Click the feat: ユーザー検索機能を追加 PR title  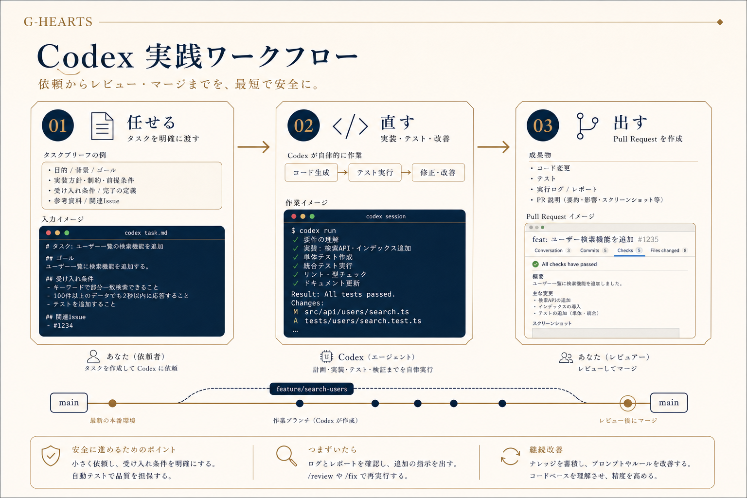[x=583, y=239]
